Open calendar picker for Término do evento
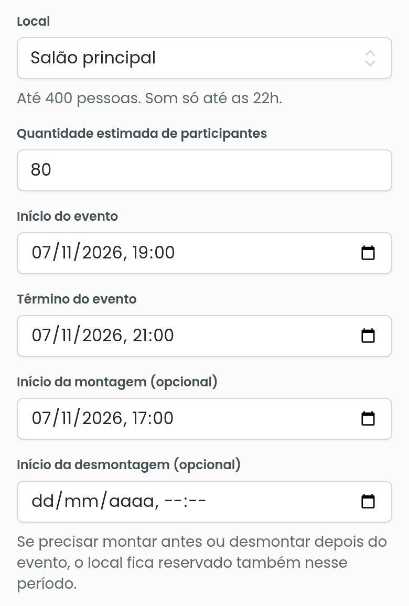Image resolution: width=409 pixels, height=606 pixels. click(x=368, y=336)
